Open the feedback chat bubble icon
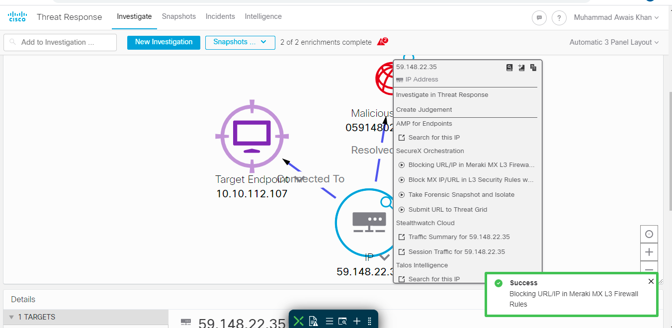This screenshot has height=328, width=672. (x=539, y=18)
